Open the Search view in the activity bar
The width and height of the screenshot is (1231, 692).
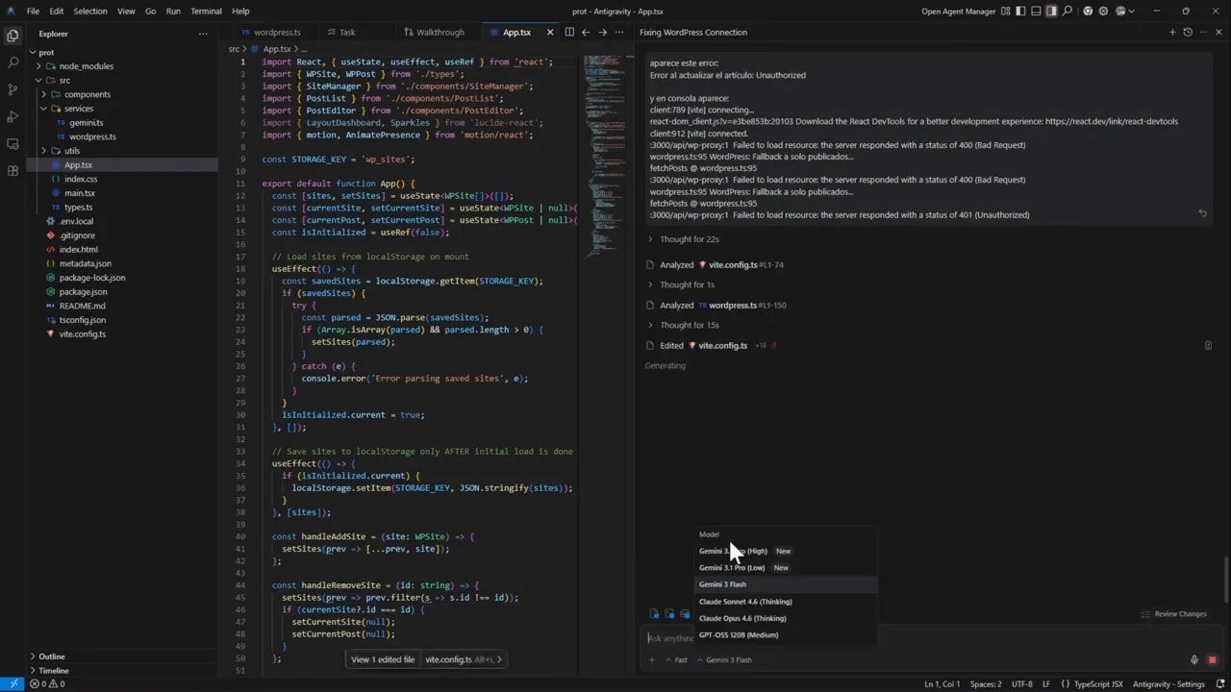[x=13, y=61]
